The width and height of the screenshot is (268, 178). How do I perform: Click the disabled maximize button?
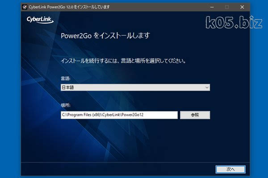227,7
